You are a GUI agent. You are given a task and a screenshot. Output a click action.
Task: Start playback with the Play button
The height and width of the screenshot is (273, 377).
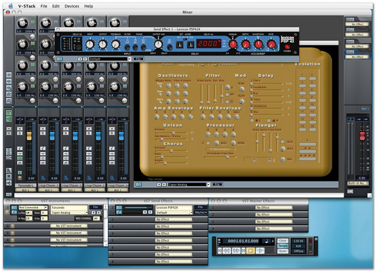click(260, 250)
